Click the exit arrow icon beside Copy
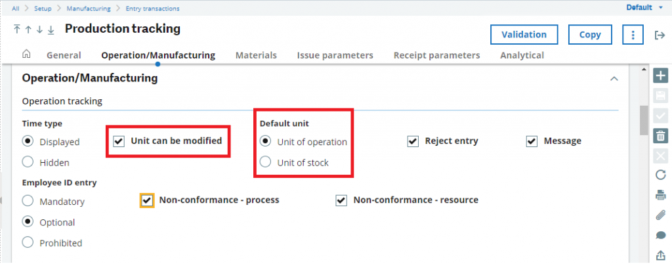Image resolution: width=672 pixels, height=264 pixels. [x=659, y=35]
